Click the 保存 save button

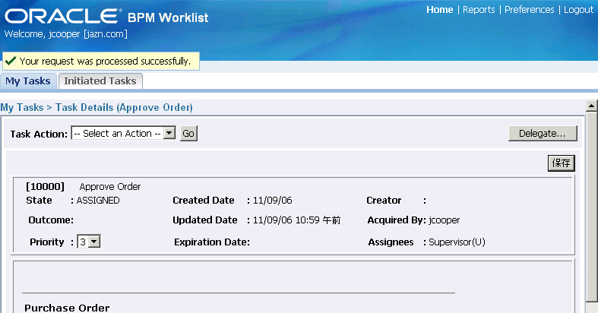point(561,163)
